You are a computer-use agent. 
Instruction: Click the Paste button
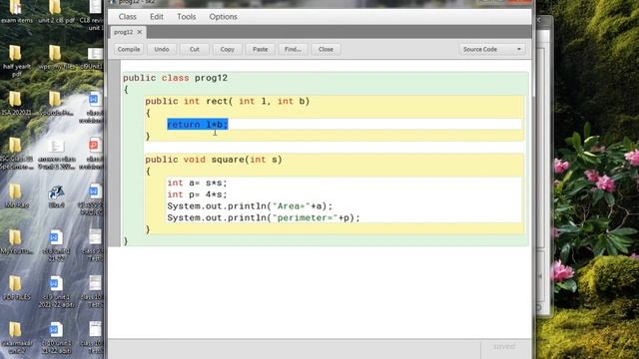260,49
